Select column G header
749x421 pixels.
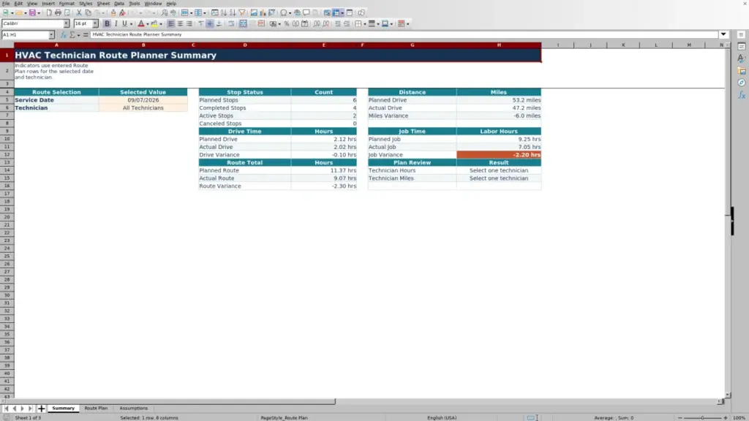[x=413, y=45]
